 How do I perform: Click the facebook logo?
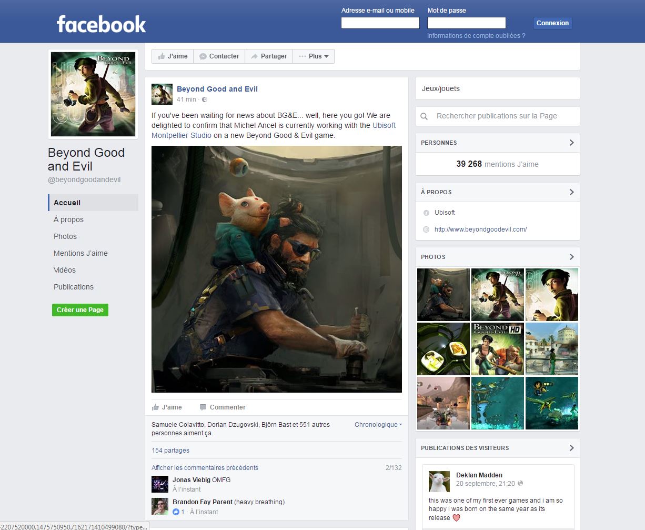(100, 22)
